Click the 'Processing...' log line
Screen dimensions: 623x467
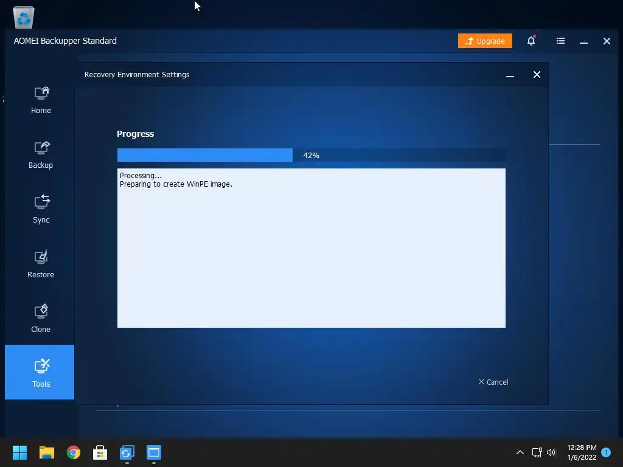pyautogui.click(x=141, y=176)
